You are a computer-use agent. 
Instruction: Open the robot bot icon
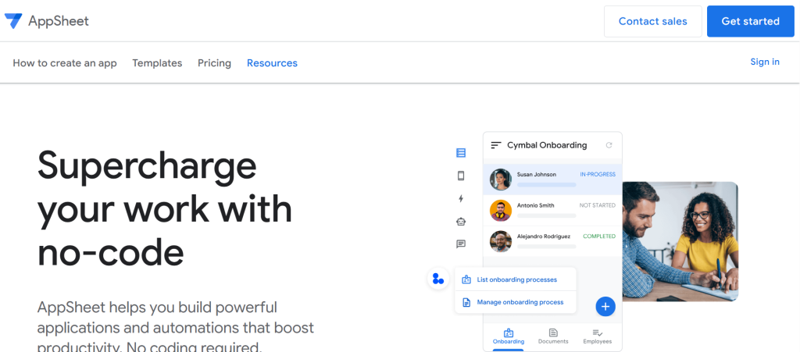461,222
